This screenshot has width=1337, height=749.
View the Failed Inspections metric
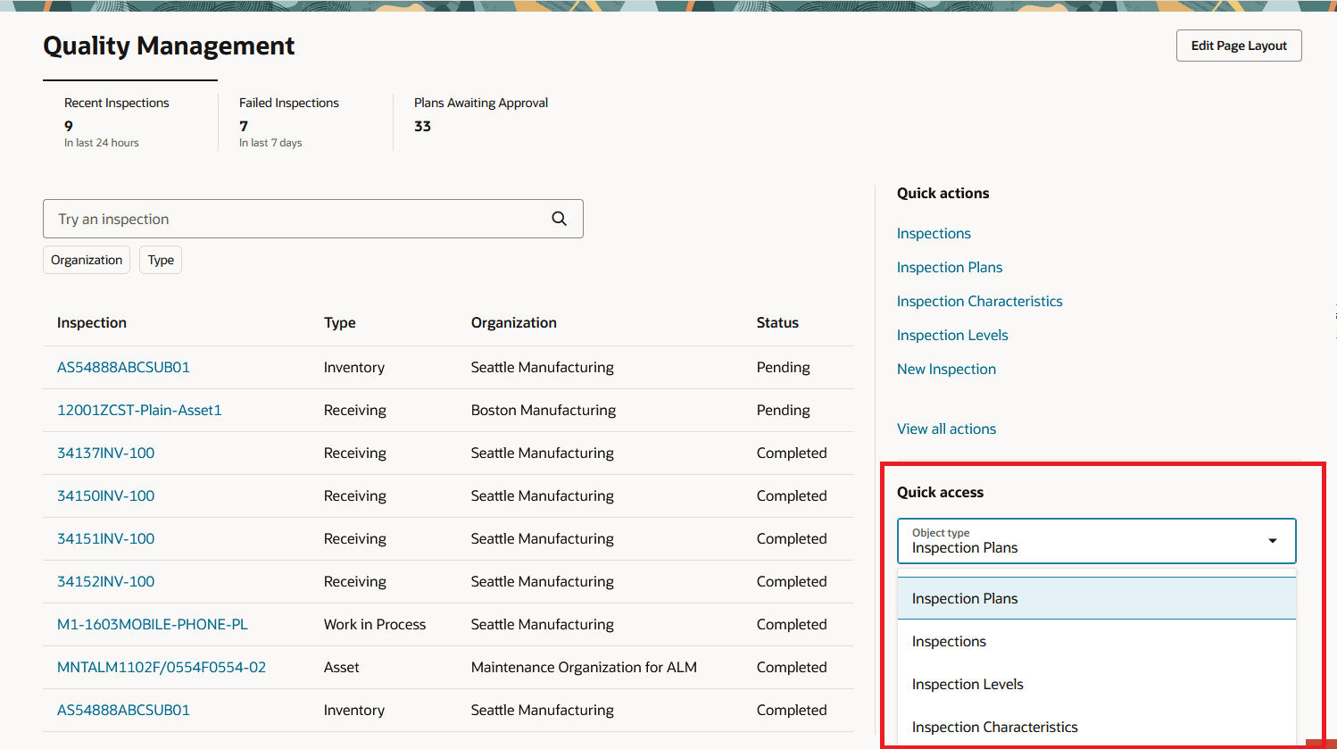(x=288, y=116)
